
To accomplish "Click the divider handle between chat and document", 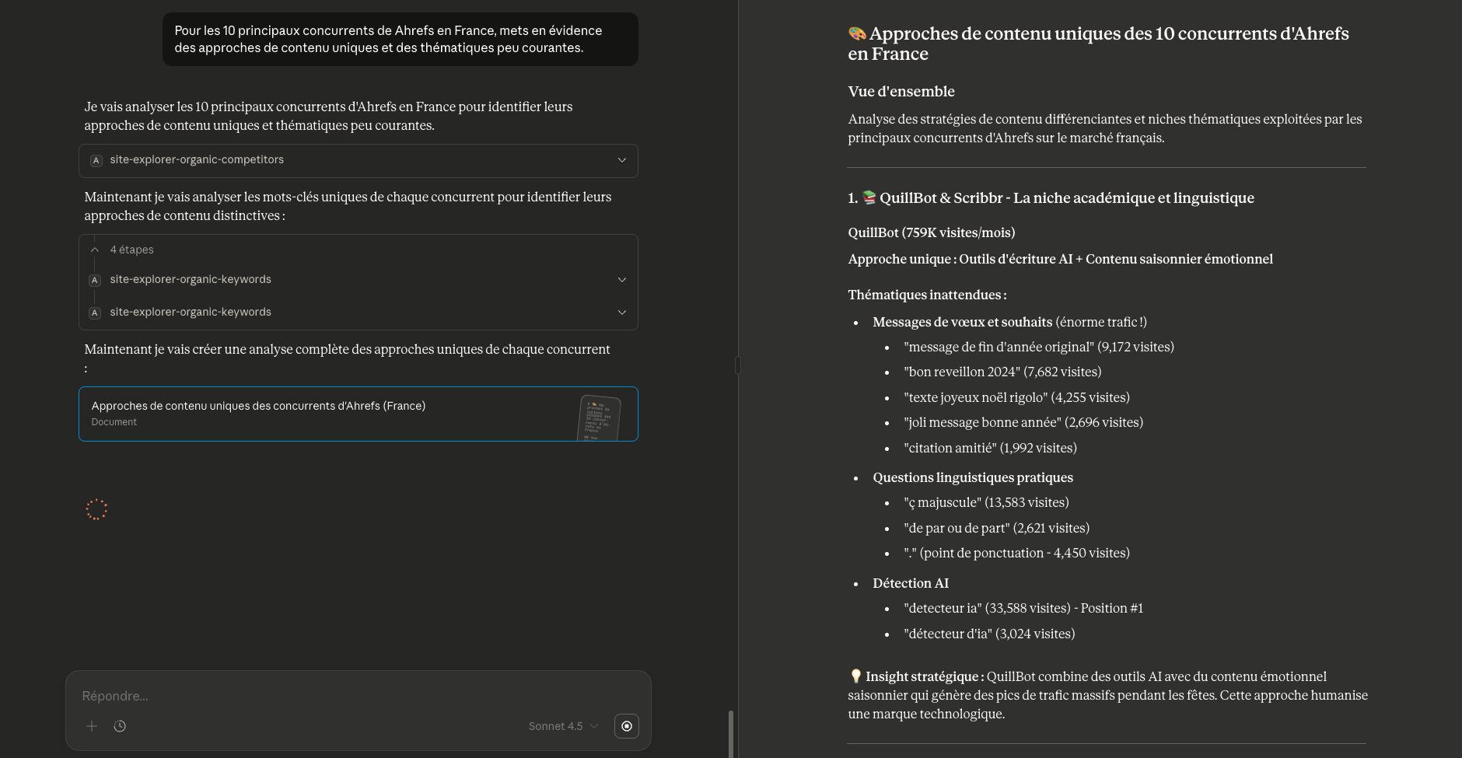I will tap(737, 365).
